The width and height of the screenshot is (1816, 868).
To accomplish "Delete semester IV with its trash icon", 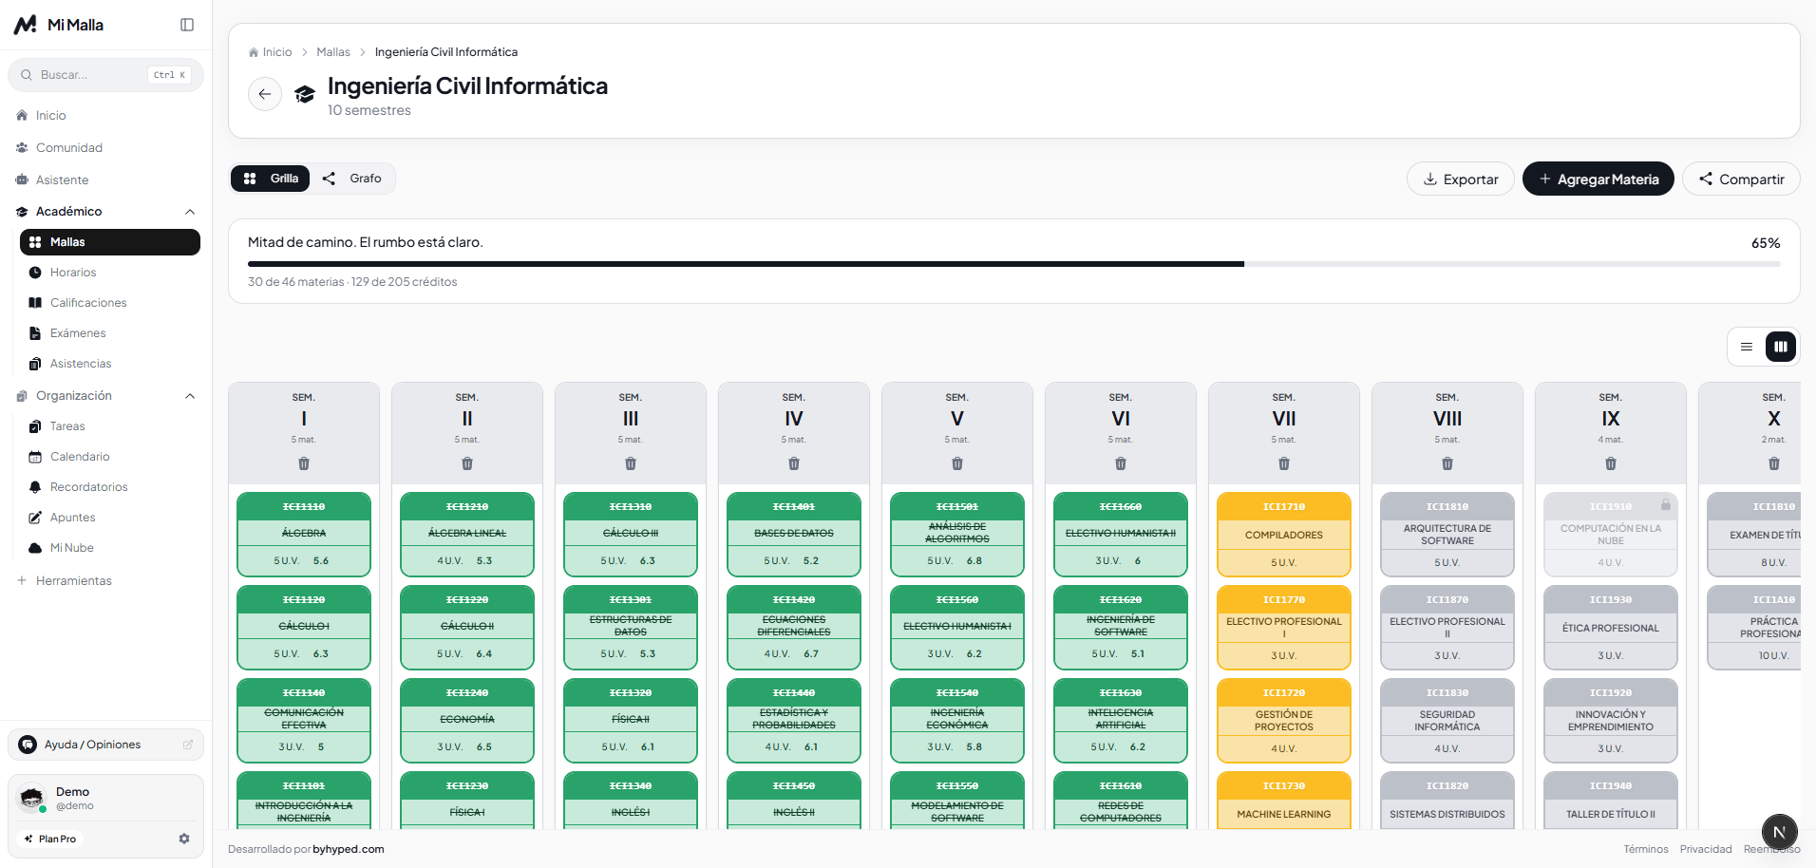I will click(x=794, y=463).
